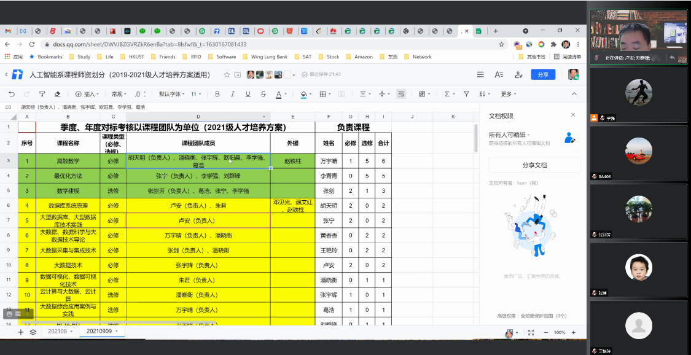This screenshot has height=355, width=691.
Task: Toggle text wrap for cells
Action: pos(400,94)
